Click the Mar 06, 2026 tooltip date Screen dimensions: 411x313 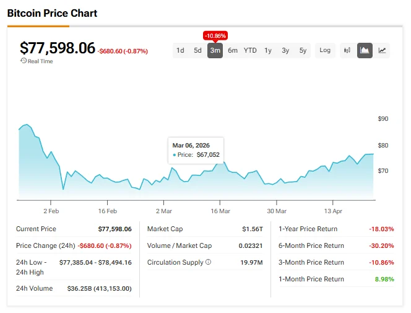tap(191, 146)
